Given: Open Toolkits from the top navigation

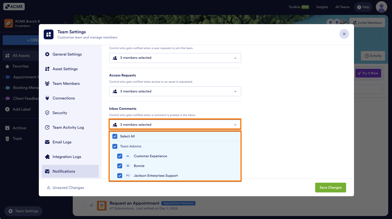Looking at the screenshot, I should click(299, 7).
